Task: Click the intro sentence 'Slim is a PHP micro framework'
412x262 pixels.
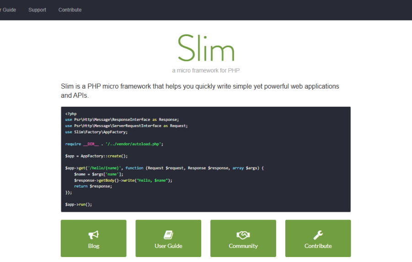Action: pos(200,91)
